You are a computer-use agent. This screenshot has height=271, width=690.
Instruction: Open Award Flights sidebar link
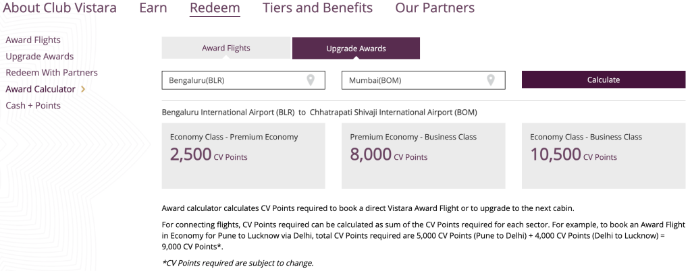(33, 40)
